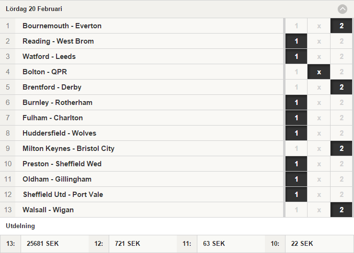Set draw x for Walsall - Wigan
Image resolution: width=354 pixels, height=253 pixels.
coord(319,210)
